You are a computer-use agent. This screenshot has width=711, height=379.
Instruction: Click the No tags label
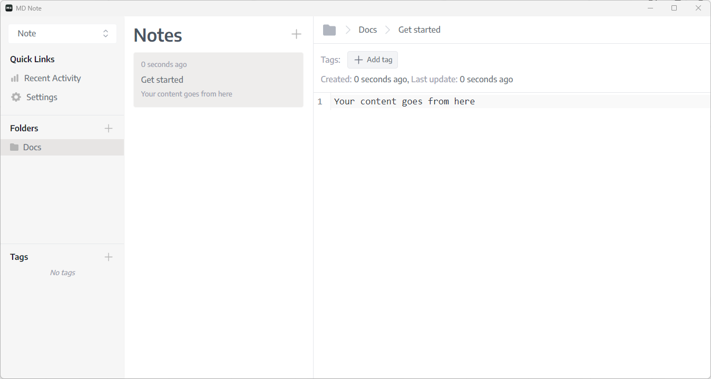[x=62, y=272]
